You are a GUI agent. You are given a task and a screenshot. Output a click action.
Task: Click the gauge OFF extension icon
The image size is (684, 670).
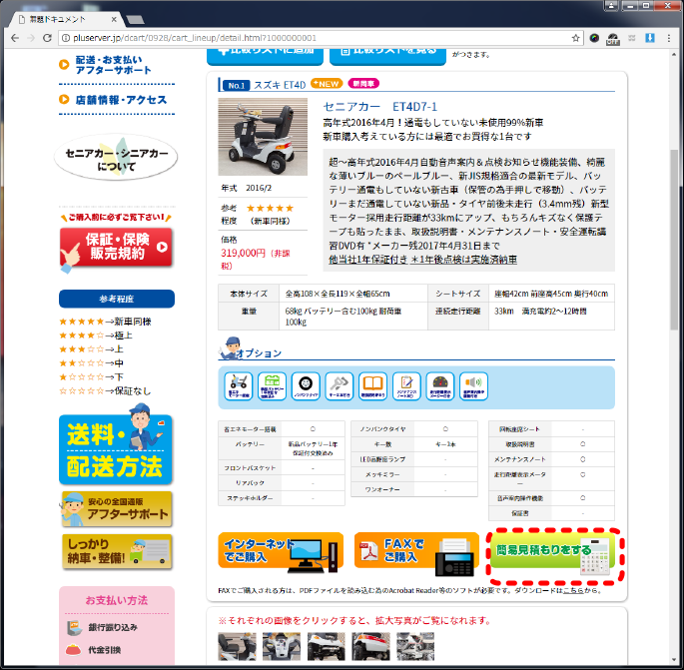coord(613,39)
